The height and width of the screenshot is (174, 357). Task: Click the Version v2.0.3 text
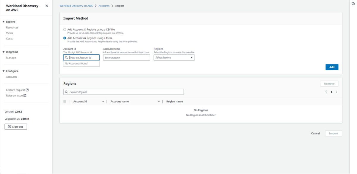tap(13, 112)
